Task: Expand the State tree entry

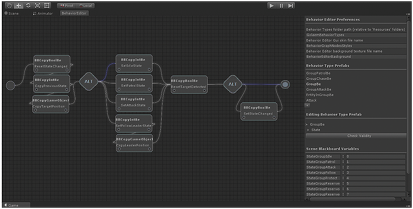Action: 308,130
